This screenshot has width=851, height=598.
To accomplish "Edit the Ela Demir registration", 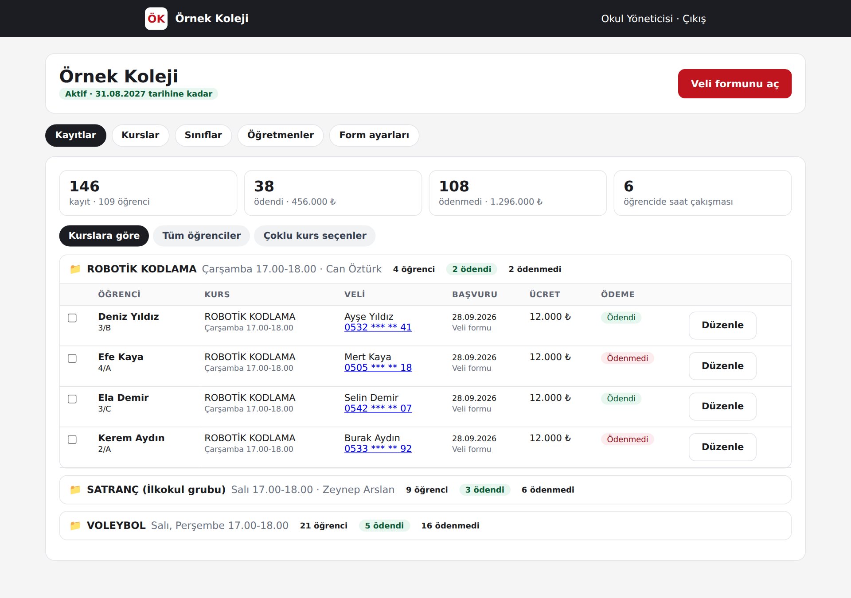I will [722, 407].
